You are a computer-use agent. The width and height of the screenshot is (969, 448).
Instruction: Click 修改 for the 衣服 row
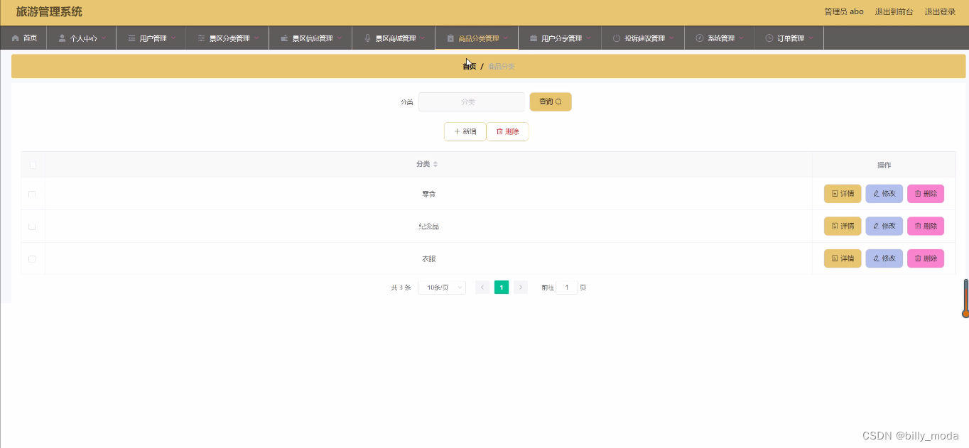tap(884, 258)
